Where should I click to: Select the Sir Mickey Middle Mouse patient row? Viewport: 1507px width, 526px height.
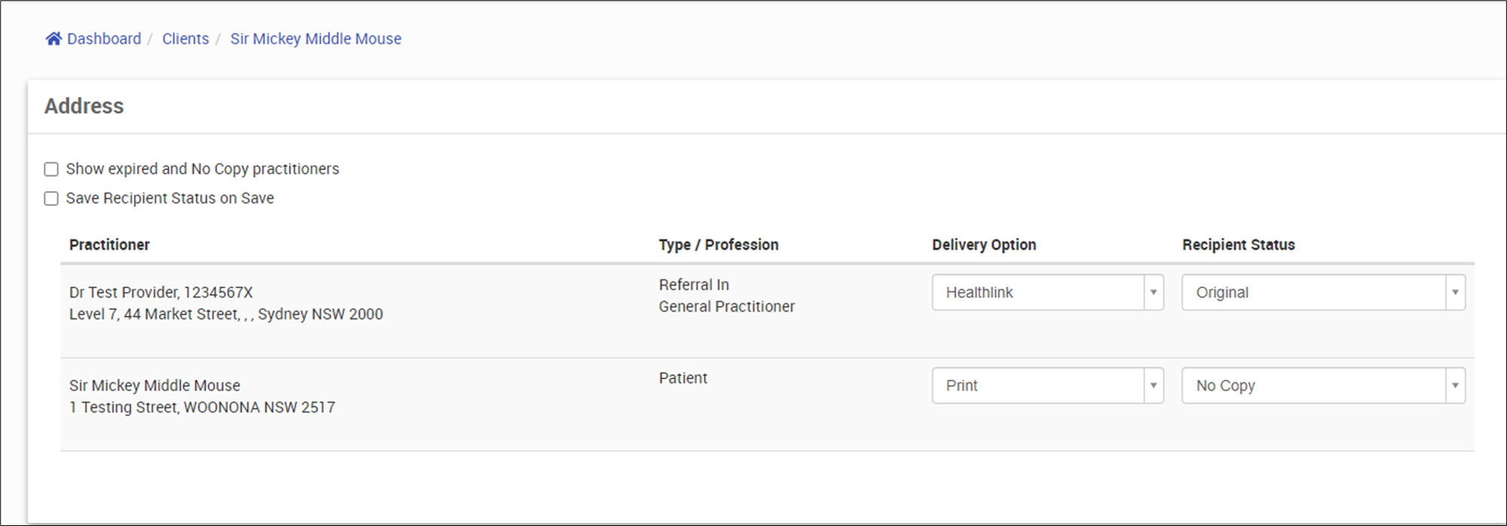(202, 397)
